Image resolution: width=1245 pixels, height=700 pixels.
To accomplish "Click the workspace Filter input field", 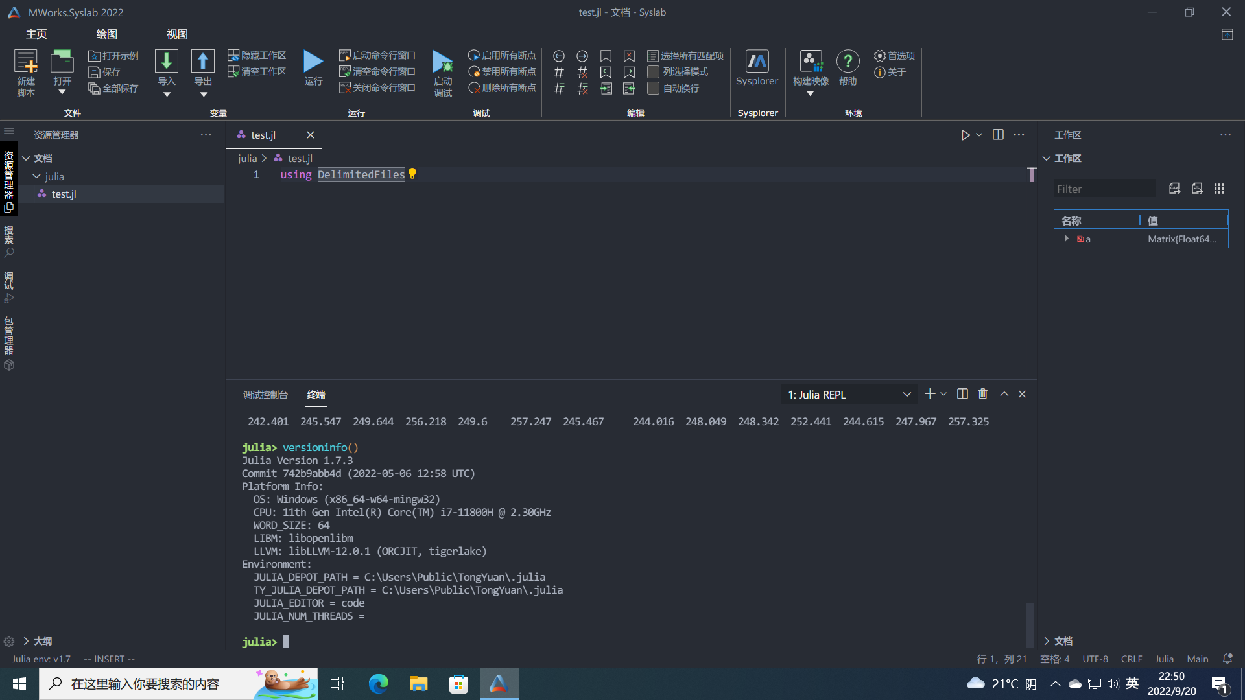I will (1104, 189).
